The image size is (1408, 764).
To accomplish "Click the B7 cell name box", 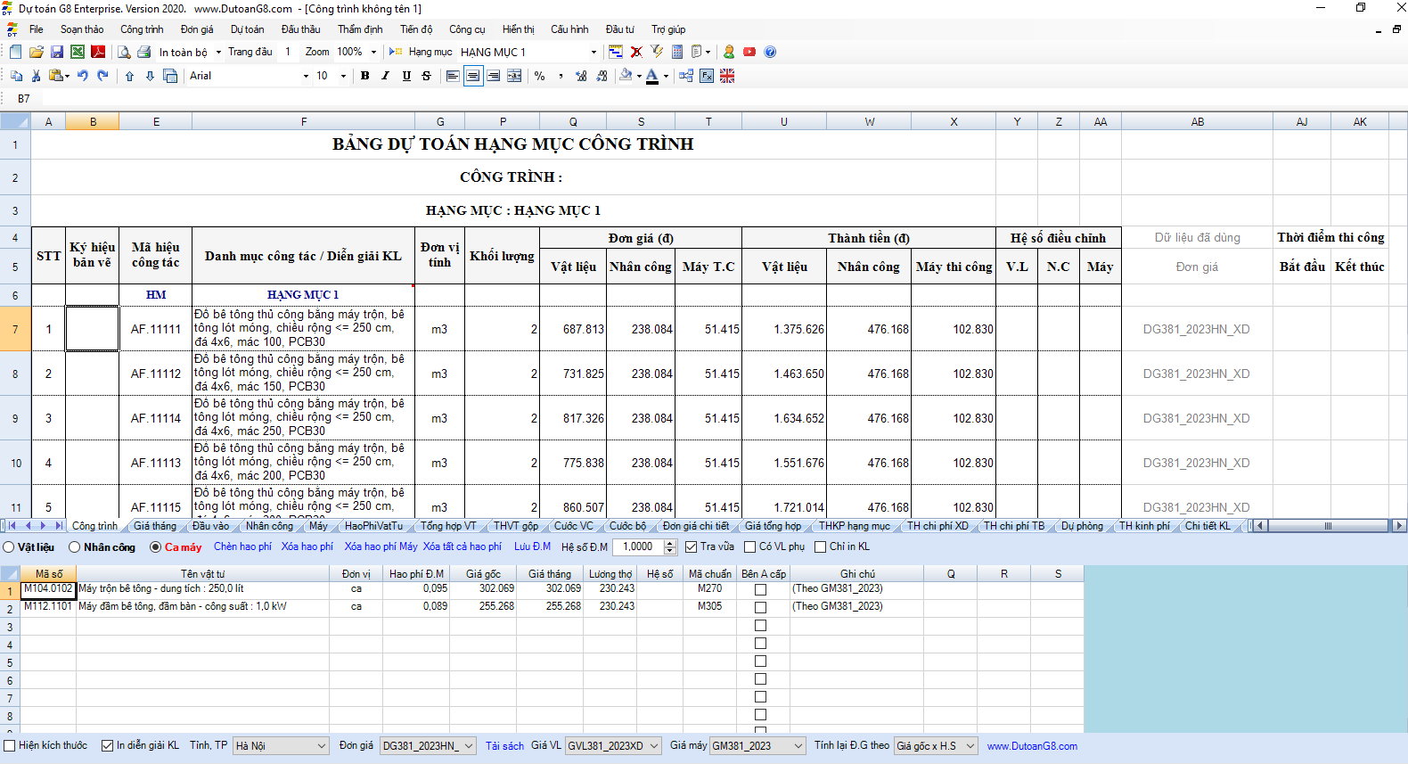I will [x=24, y=99].
